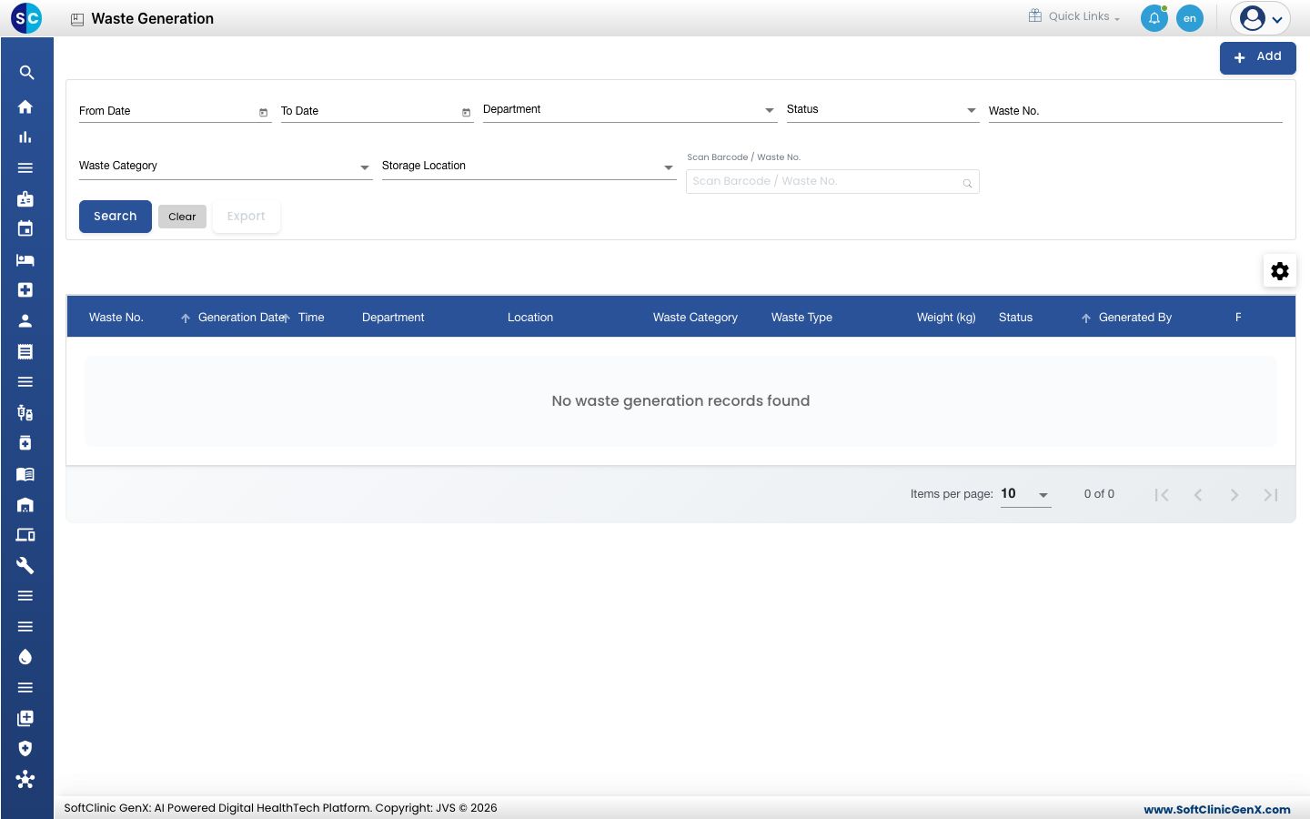Open the person profile sidebar icon
This screenshot has height=819, width=1310.
(x=25, y=320)
